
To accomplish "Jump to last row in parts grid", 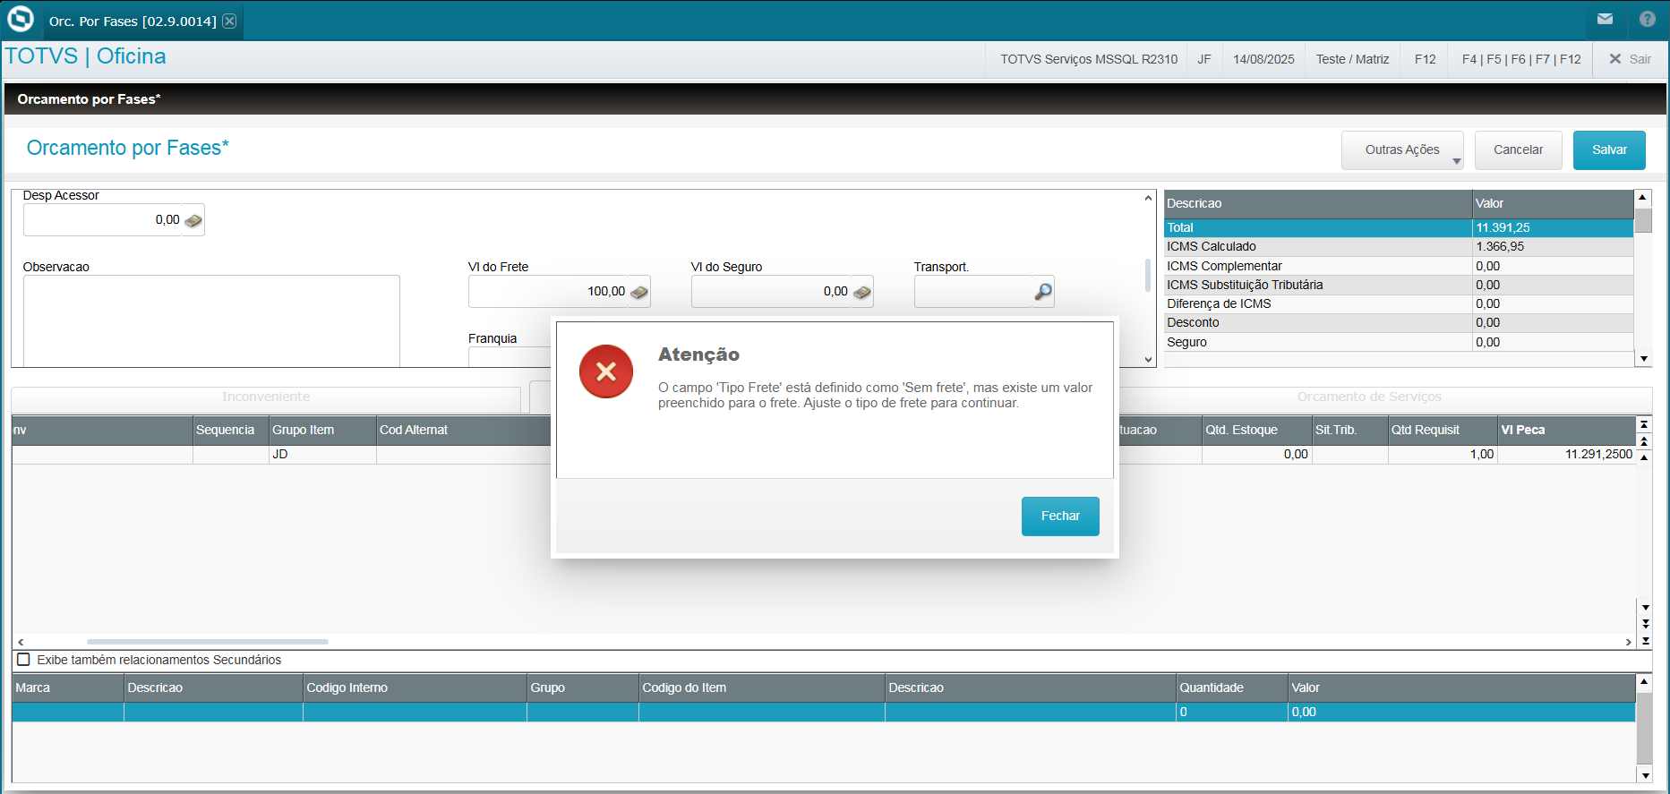I will pos(1645,641).
